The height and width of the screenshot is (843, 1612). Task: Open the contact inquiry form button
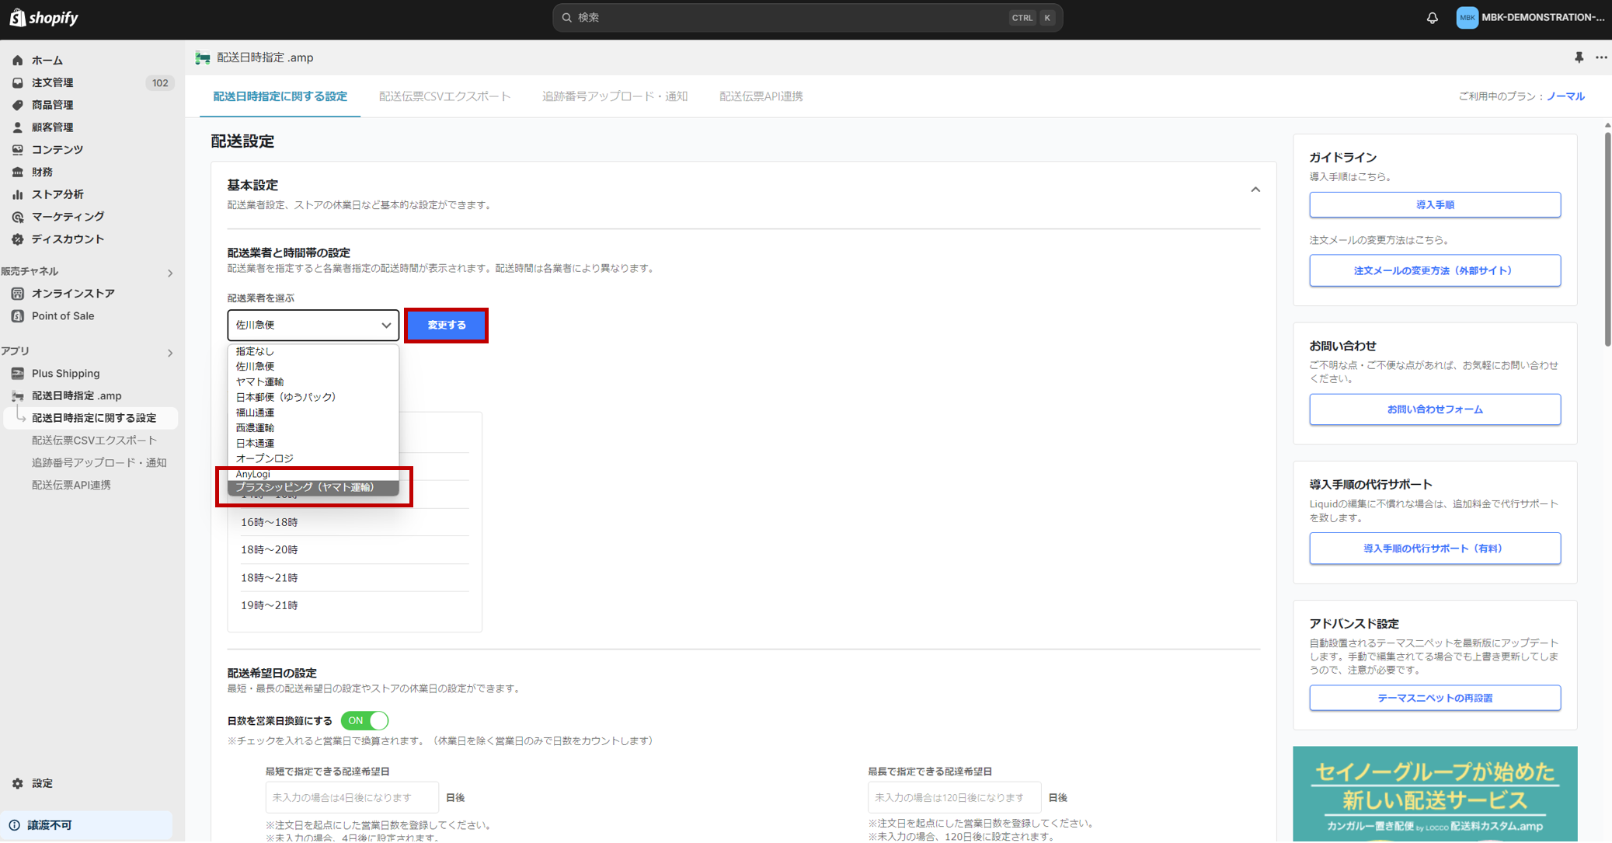1434,409
